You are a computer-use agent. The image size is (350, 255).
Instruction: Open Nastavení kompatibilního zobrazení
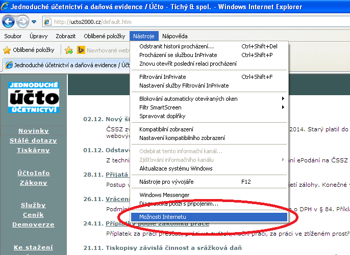coord(209,138)
